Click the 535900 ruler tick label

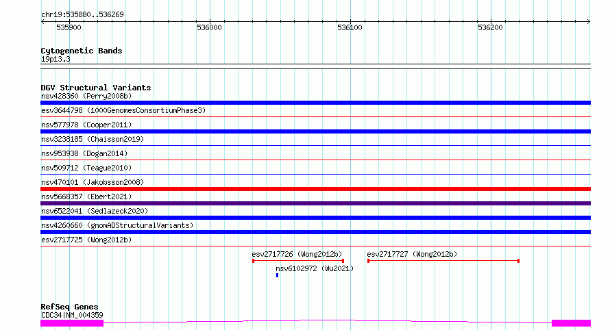click(69, 27)
